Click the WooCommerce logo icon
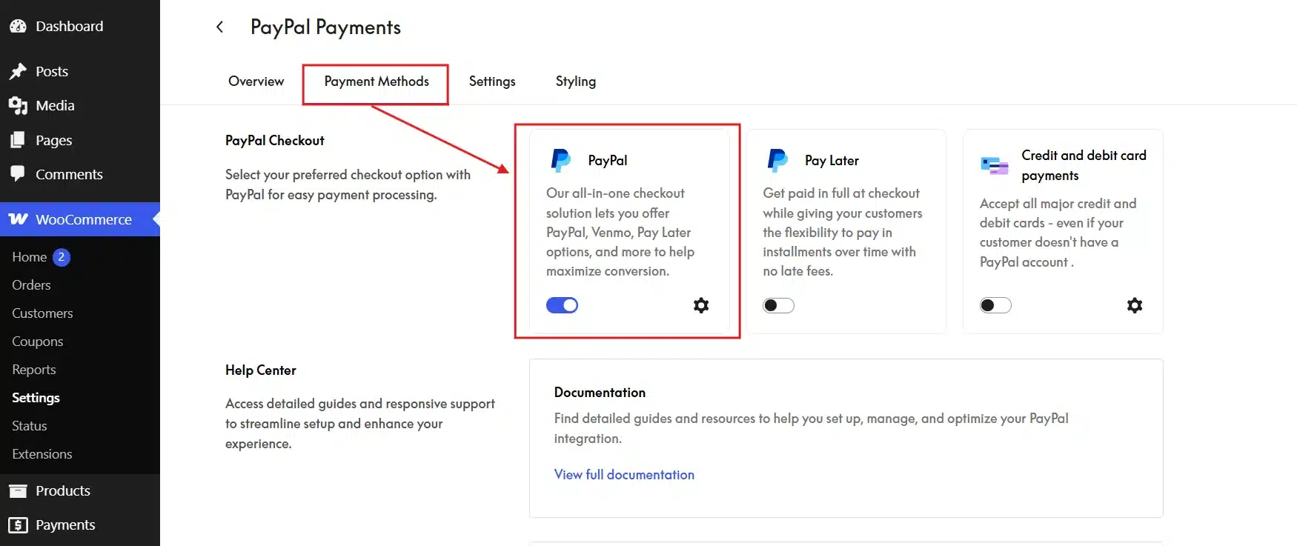Viewport: 1297px width, 546px height. coord(19,219)
